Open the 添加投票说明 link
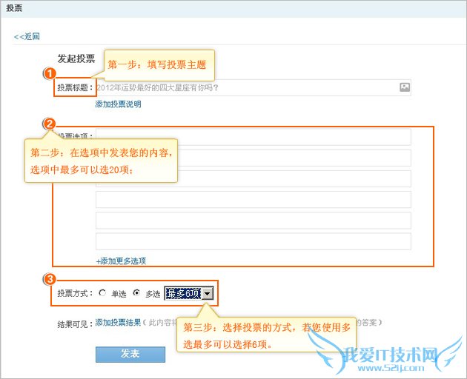This screenshot has width=467, height=379. tap(118, 104)
